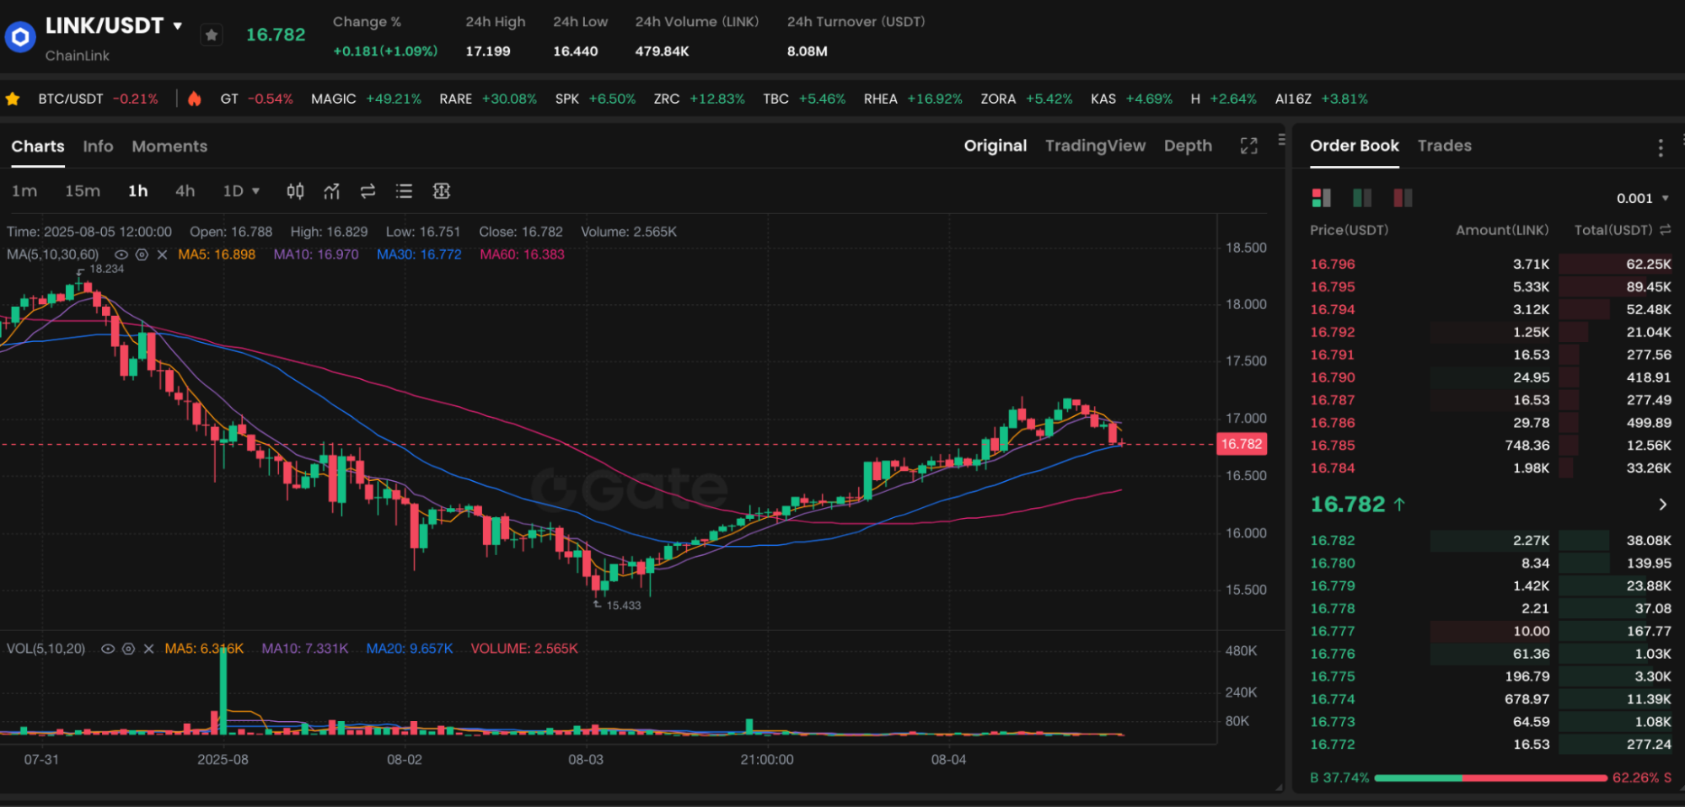Set the chart interval to 4h
The height and width of the screenshot is (807, 1685).
tap(185, 191)
